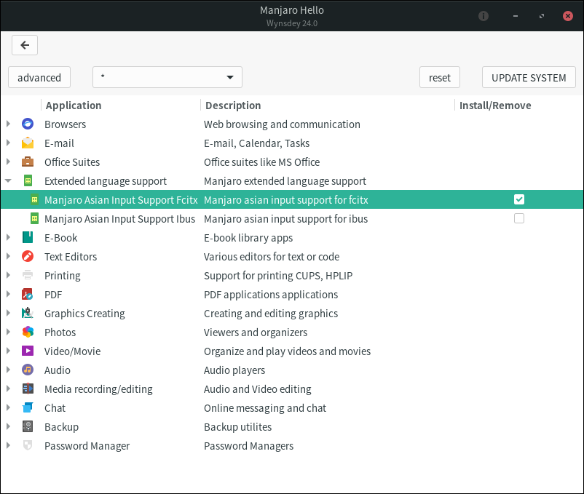Image resolution: width=584 pixels, height=494 pixels.
Task: Click the E-mail envelope icon
Action: coord(28,143)
